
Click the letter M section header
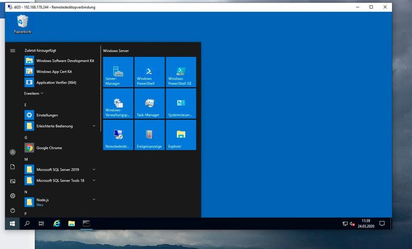pos(26,159)
